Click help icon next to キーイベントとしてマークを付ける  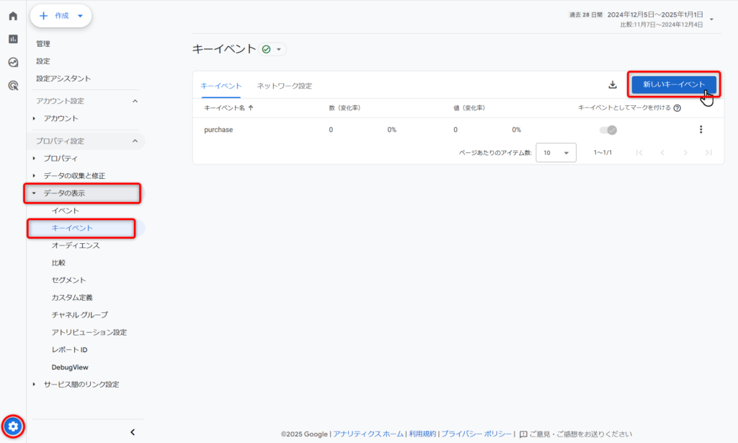(x=677, y=108)
